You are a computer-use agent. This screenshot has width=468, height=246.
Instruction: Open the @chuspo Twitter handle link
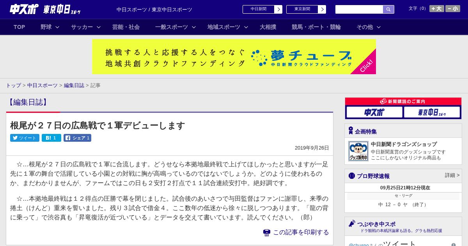coord(358,245)
